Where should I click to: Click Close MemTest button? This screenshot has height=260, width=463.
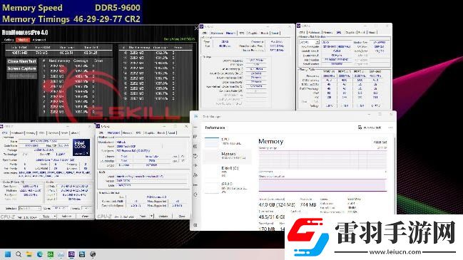click(x=22, y=61)
